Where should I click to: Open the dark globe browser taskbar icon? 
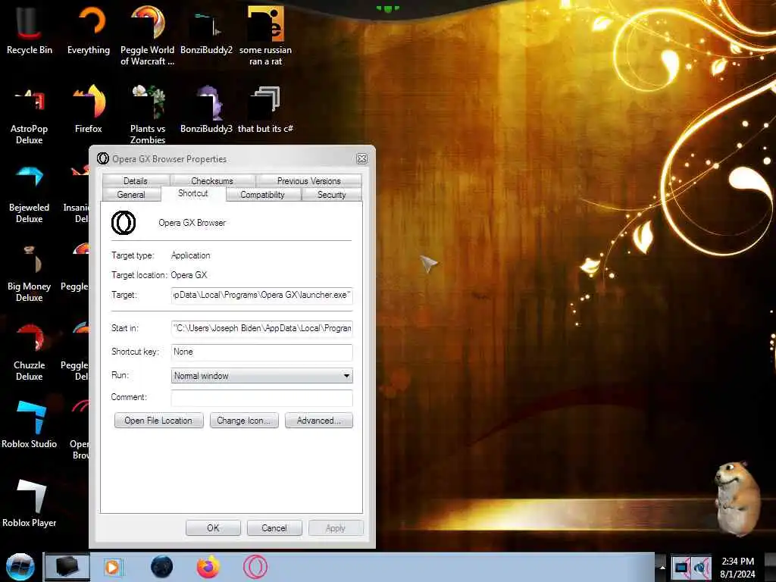click(162, 567)
